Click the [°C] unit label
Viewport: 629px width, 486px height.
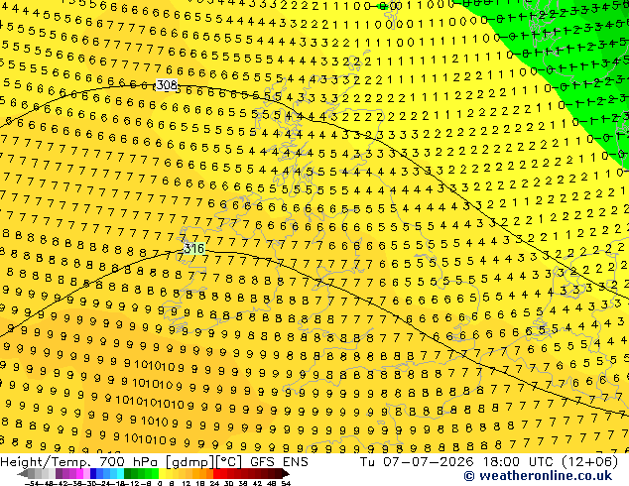click(x=229, y=462)
